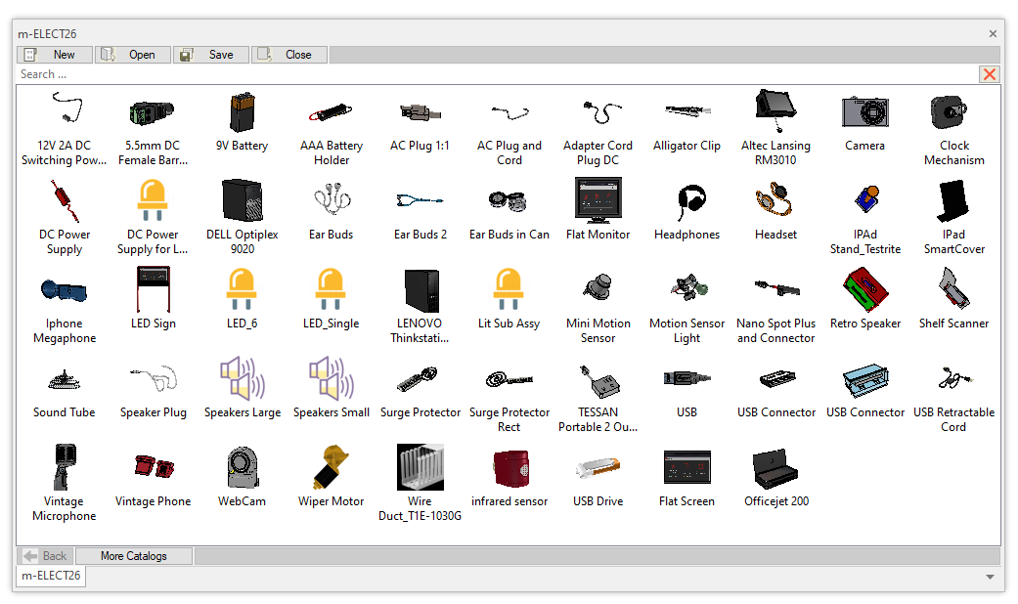This screenshot has height=604, width=1018.
Task: Clear the search with red X
Action: (x=990, y=74)
